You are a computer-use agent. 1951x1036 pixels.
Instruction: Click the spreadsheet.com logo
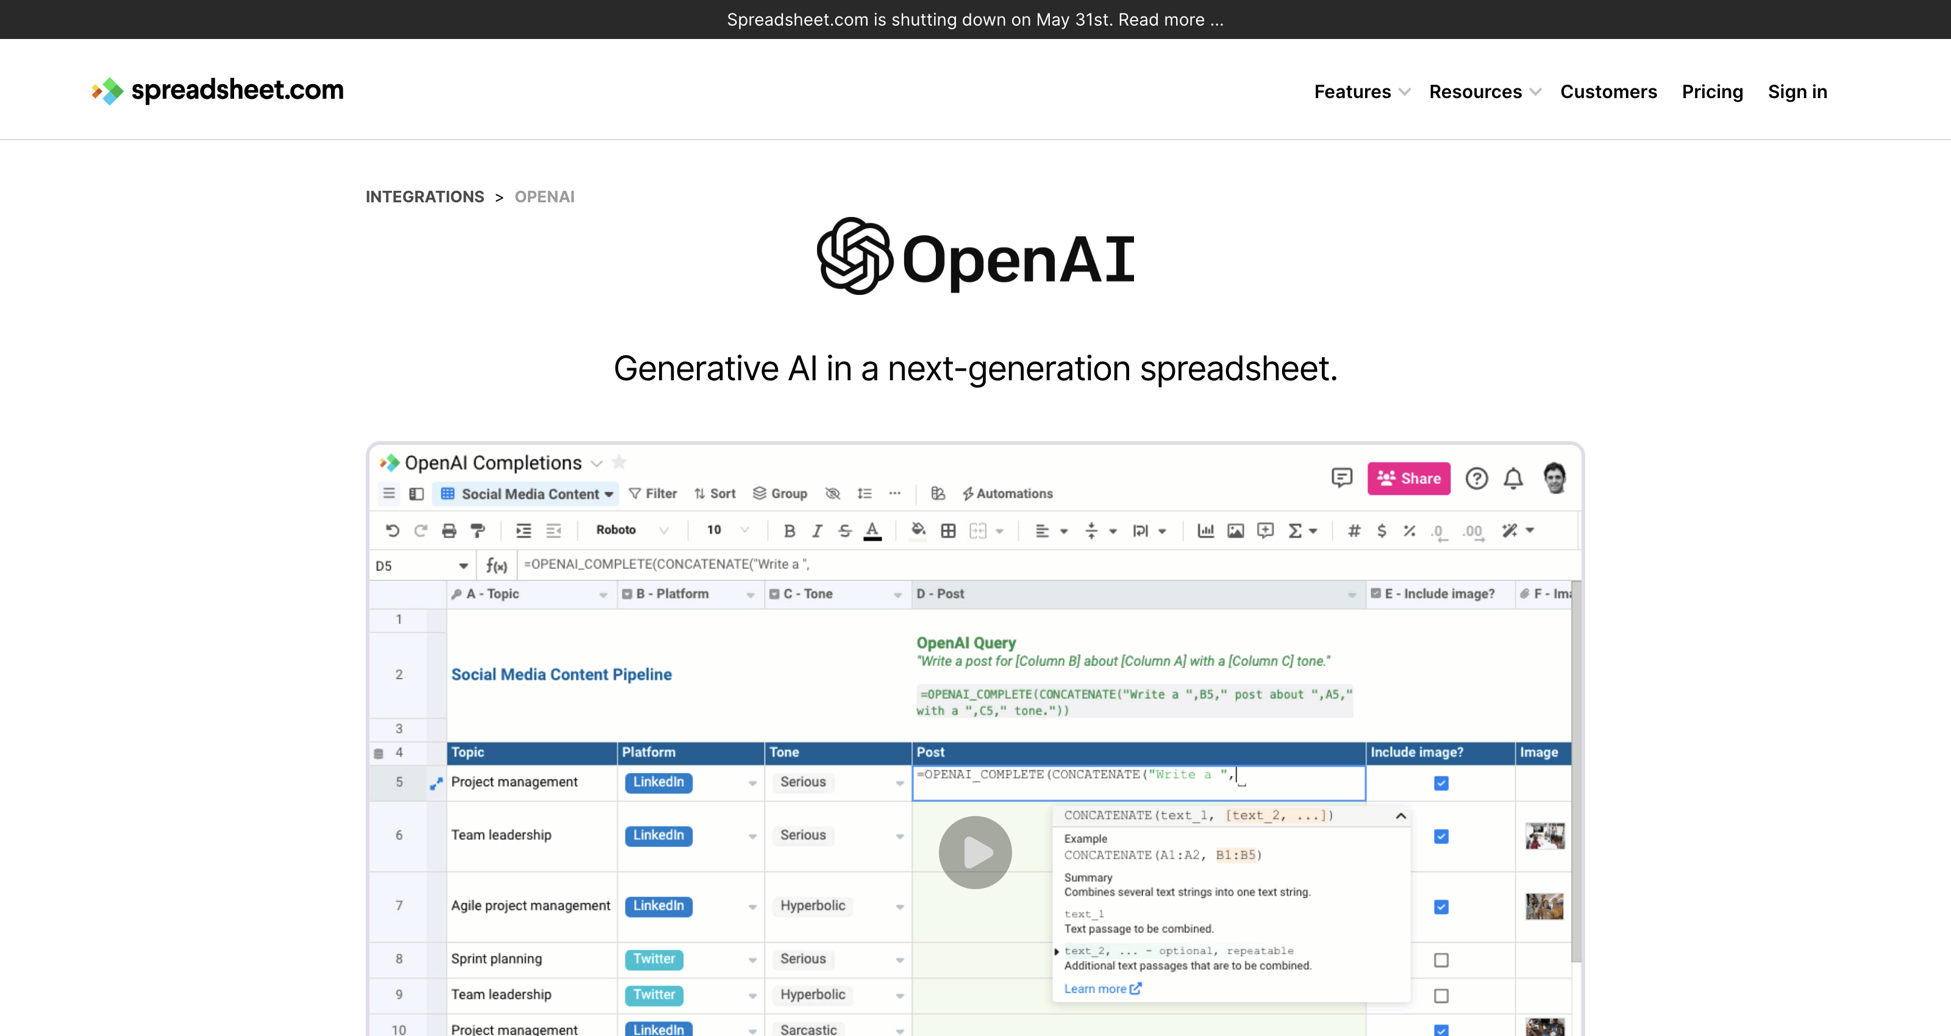coord(218,91)
